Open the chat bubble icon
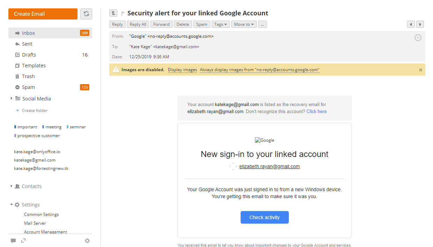Viewport: 433px width, 247px height. point(13,241)
